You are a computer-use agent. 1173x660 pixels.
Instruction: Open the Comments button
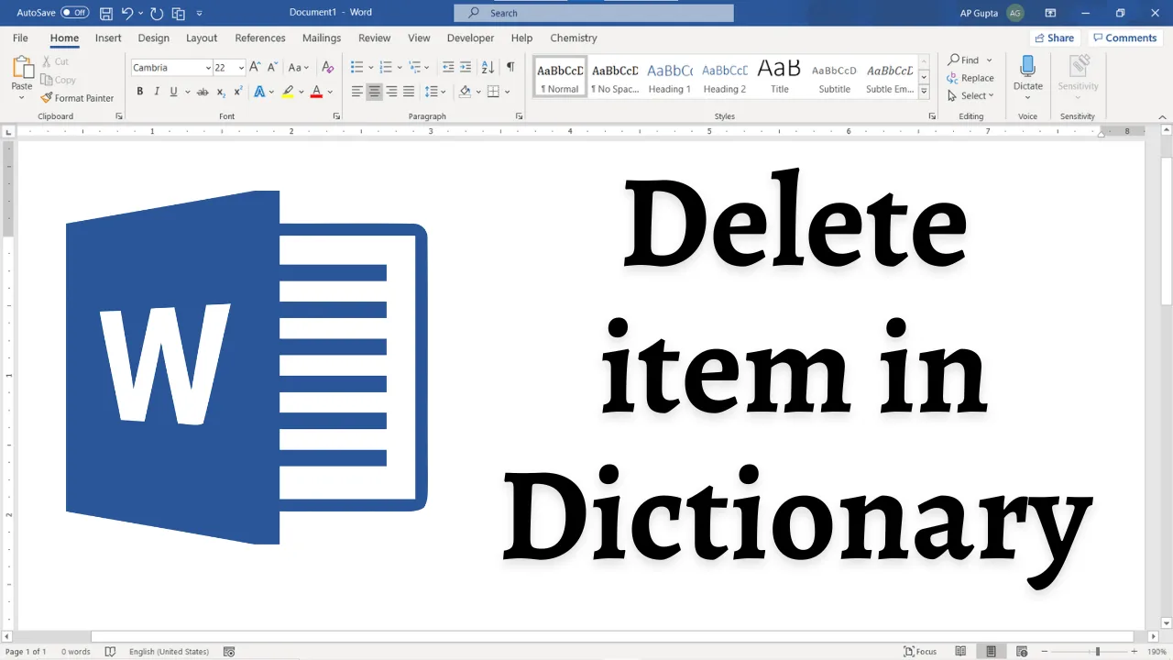click(1124, 38)
